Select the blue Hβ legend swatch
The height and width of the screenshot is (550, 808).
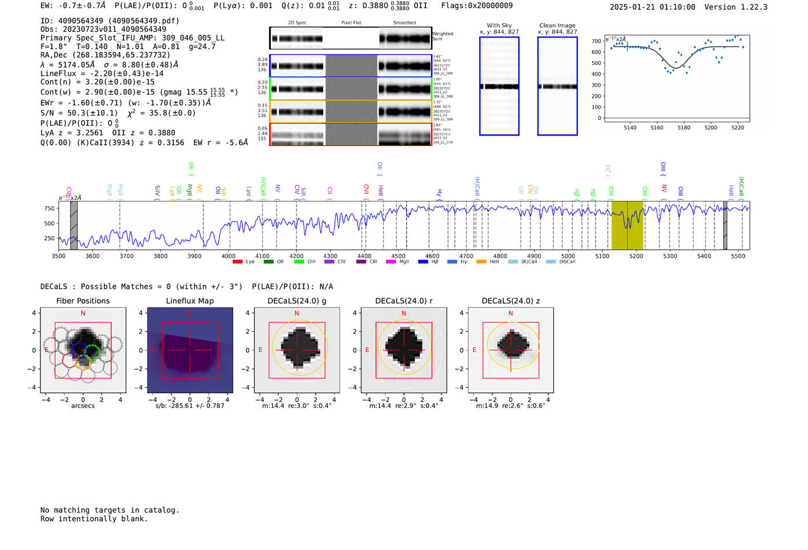point(423,262)
